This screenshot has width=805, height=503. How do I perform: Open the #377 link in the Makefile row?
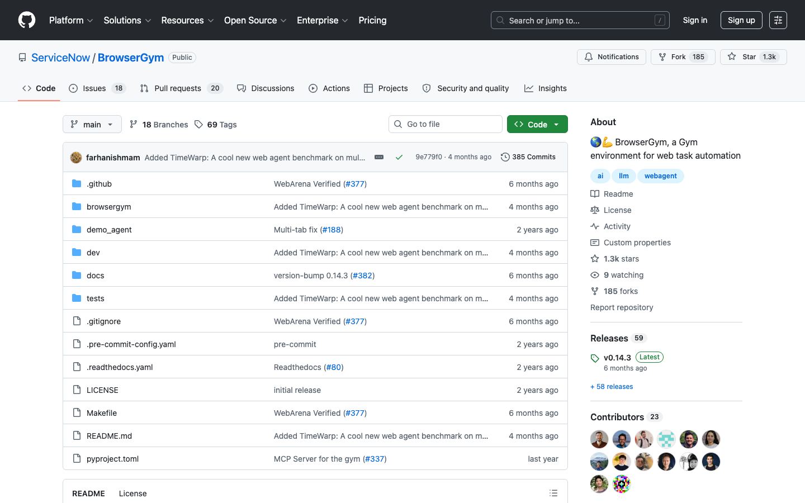[355, 413]
